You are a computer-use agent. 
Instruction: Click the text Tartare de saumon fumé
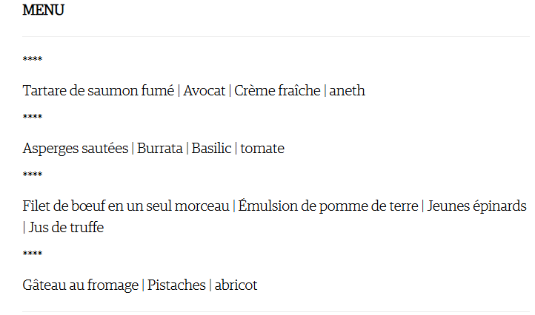[99, 91]
